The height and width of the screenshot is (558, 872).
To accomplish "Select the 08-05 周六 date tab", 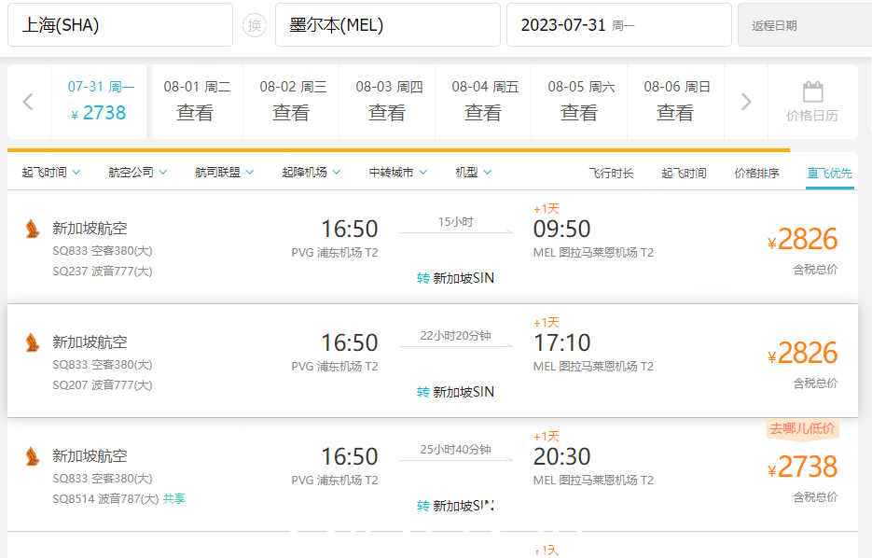I will coord(579,102).
